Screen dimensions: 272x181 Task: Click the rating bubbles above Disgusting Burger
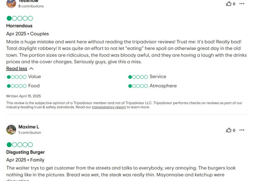[20, 145]
